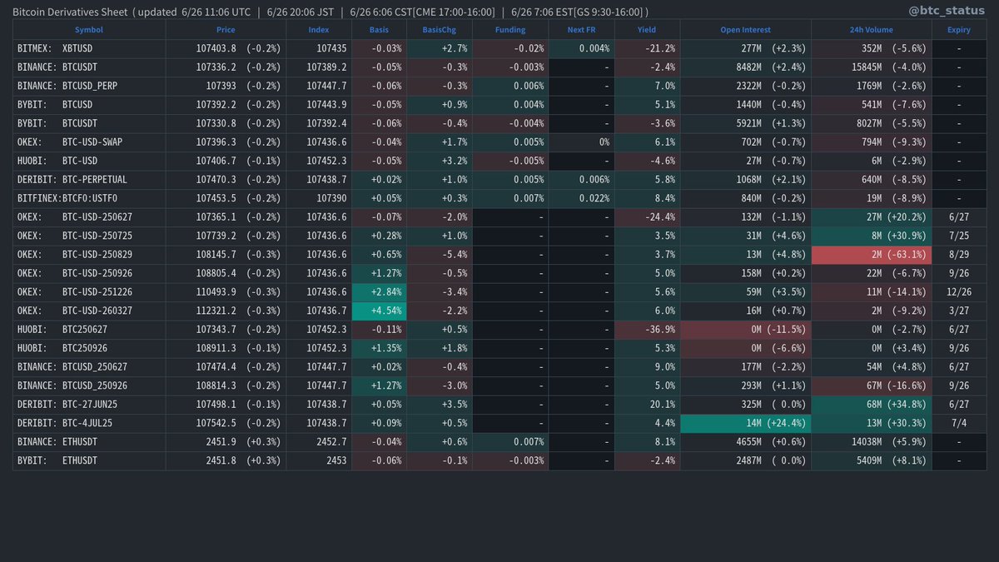Screen dimensions: 999x562
Task: Select the DERIBIT: BTC-PERPETUAL symbol cell
Action: pos(89,179)
